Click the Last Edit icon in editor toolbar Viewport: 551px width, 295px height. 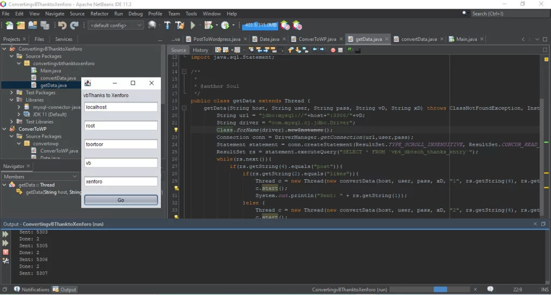tap(218, 50)
